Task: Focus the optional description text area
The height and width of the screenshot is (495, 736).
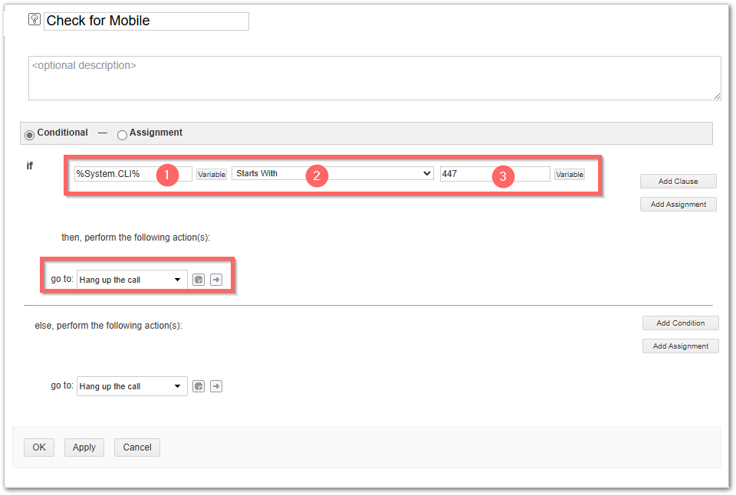Action: coord(375,78)
